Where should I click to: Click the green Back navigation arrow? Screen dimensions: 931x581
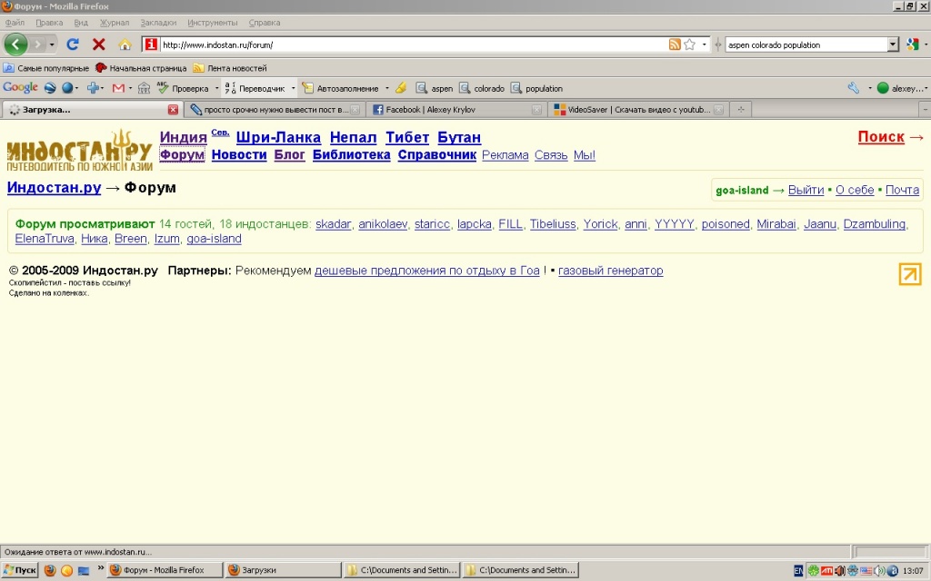point(15,44)
